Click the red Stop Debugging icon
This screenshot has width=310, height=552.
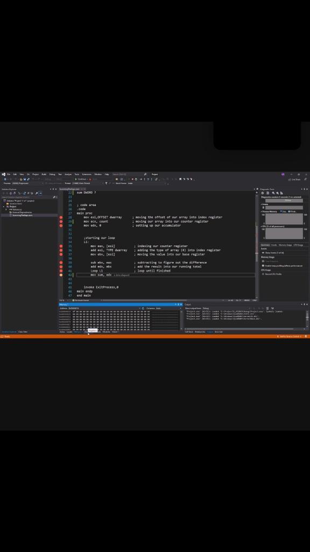click(x=90, y=179)
